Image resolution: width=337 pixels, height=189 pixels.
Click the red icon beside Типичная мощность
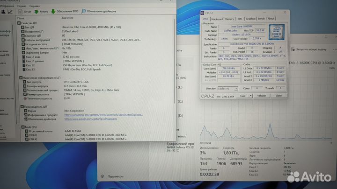point(25,98)
